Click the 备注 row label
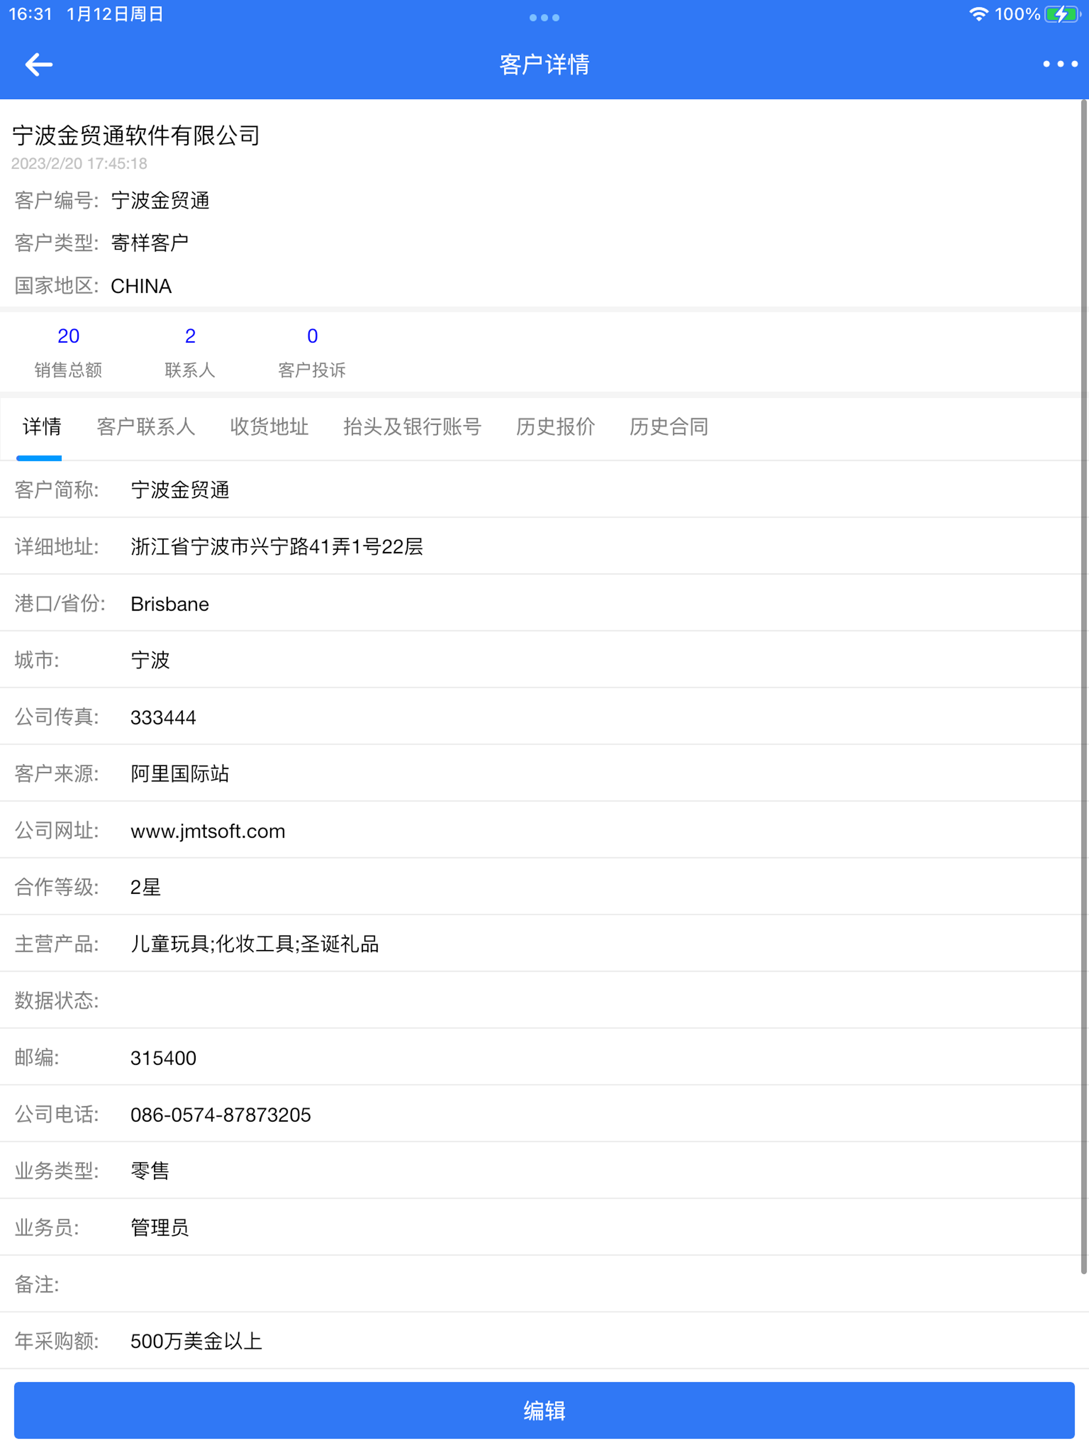The height and width of the screenshot is (1453, 1089). click(37, 1285)
